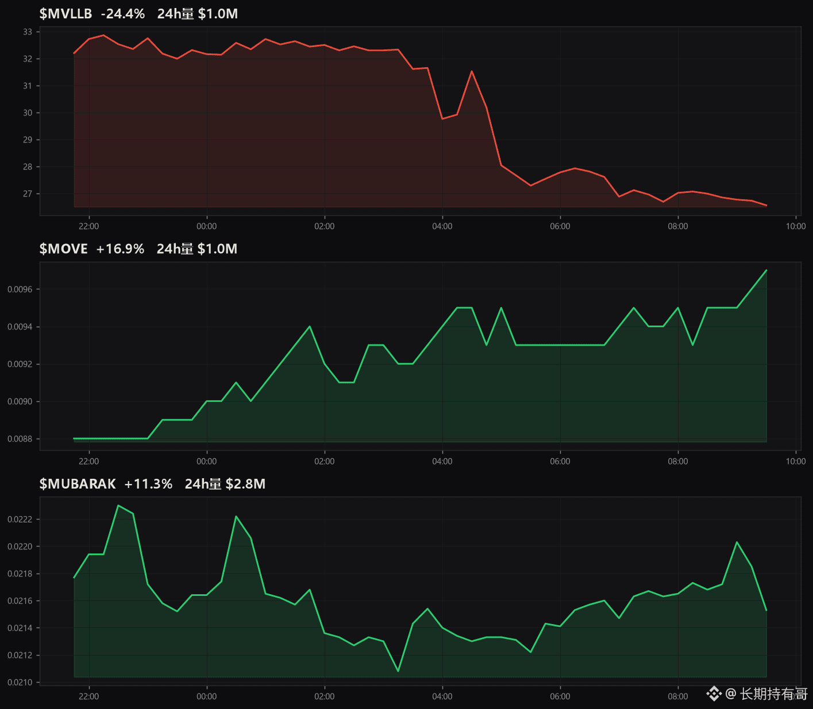Click the 22:00 time label under MUBARAK chart

(x=89, y=696)
